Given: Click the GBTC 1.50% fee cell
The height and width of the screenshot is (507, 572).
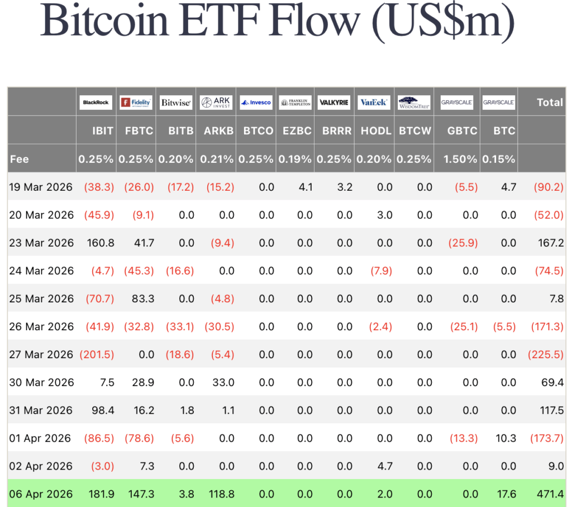Looking at the screenshot, I should pyautogui.click(x=460, y=159).
